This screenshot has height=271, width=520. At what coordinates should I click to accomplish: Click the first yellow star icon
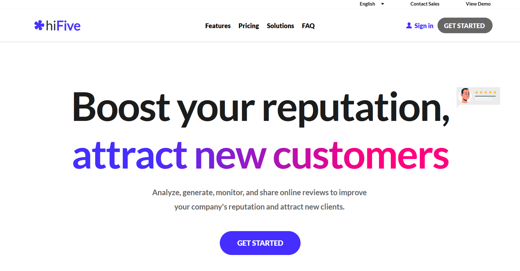coord(477,92)
